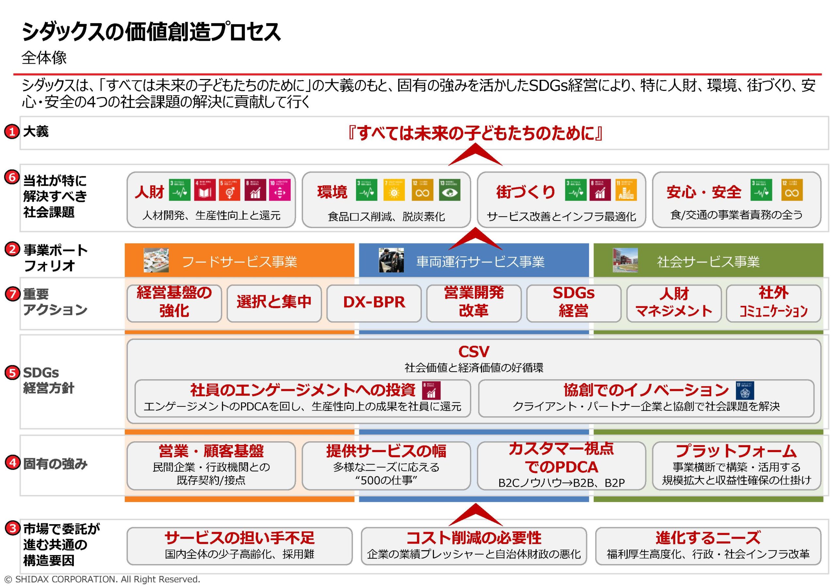This screenshot has width=836, height=587.
Task: Click the text 人材開発、生産性向上と還元
Action: pyautogui.click(x=211, y=215)
